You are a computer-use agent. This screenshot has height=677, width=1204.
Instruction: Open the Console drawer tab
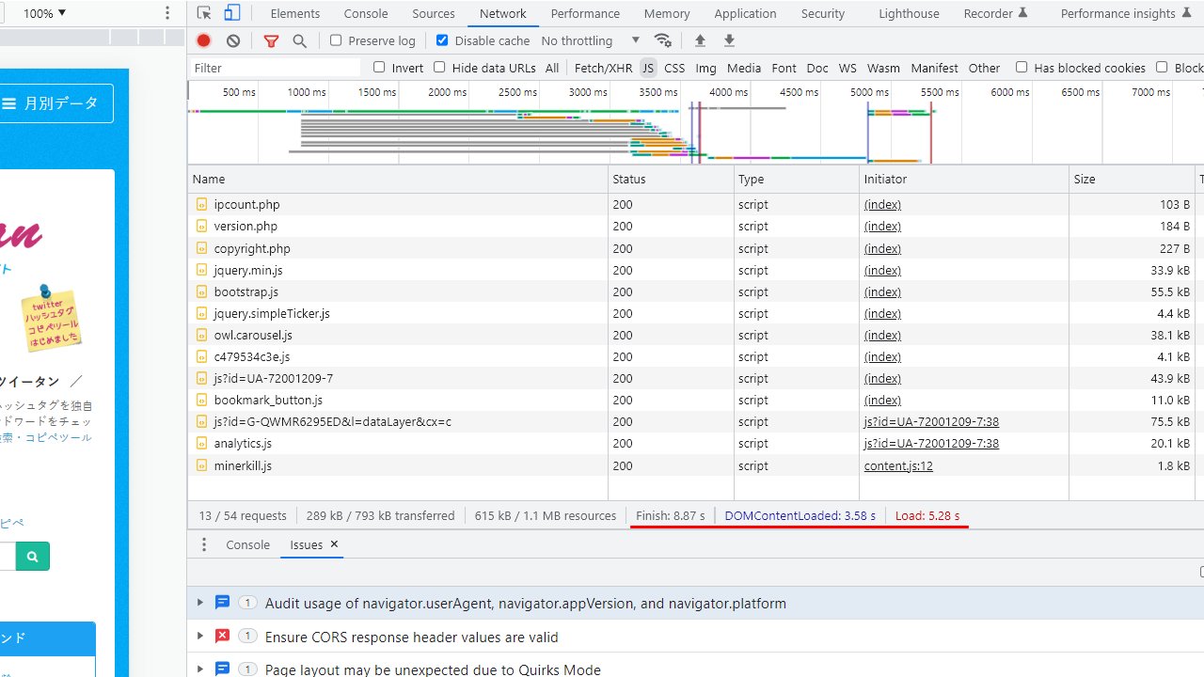pyautogui.click(x=247, y=544)
